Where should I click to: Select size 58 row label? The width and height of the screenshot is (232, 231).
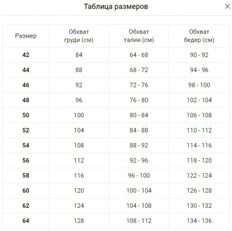(26, 176)
